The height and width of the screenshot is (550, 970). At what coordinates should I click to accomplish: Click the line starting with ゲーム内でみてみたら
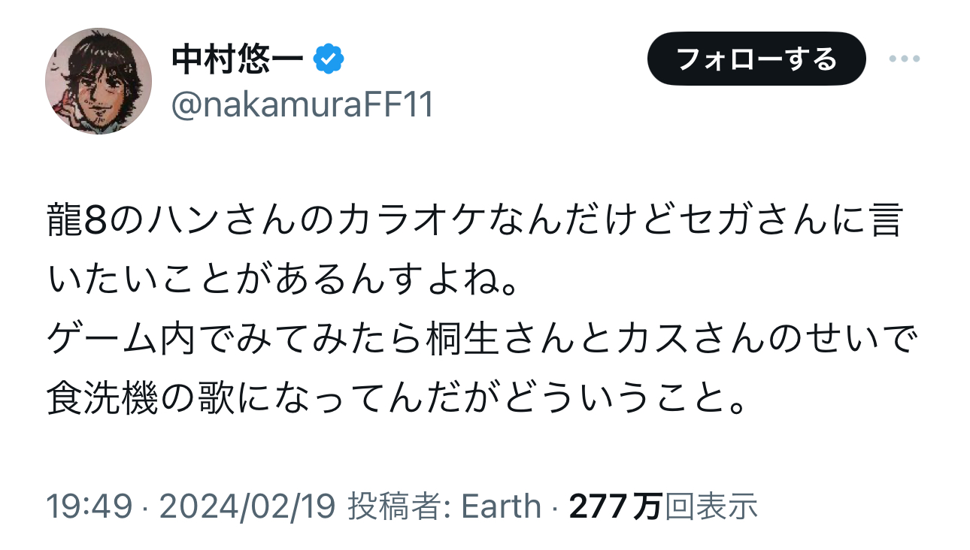coord(483,342)
